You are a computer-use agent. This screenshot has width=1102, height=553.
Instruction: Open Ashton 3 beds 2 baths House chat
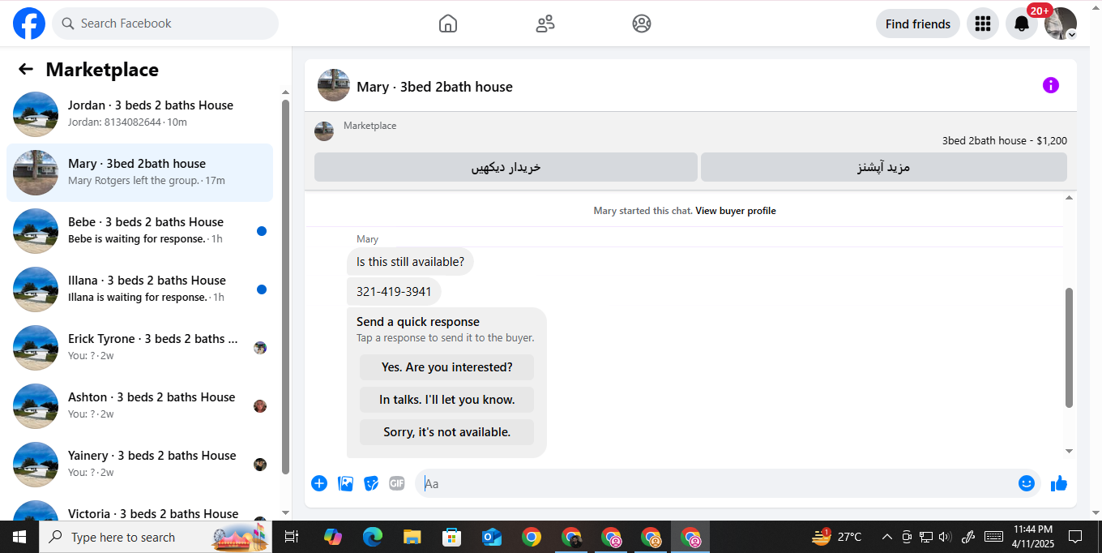click(139, 406)
